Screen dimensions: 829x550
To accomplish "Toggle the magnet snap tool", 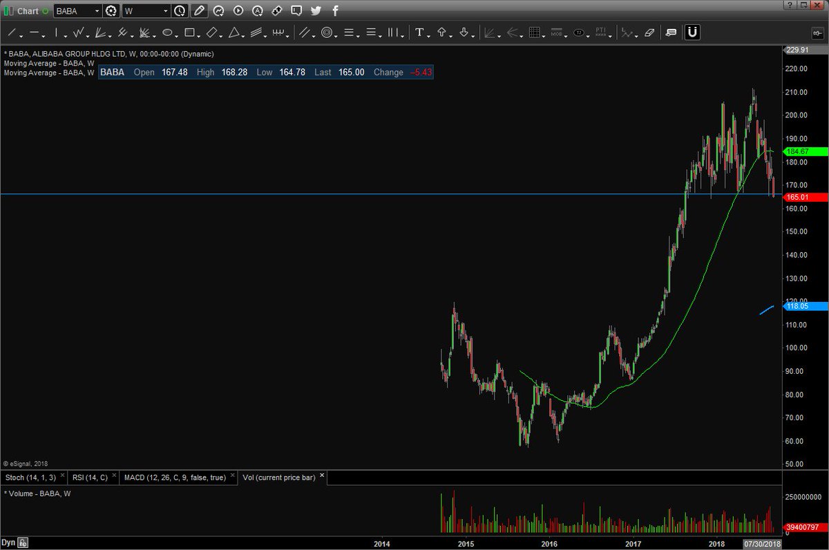I will tap(692, 32).
